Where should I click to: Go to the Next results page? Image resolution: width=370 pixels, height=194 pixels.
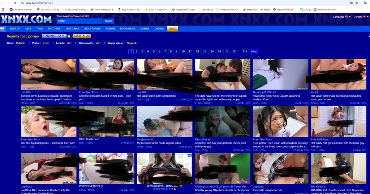(254, 52)
